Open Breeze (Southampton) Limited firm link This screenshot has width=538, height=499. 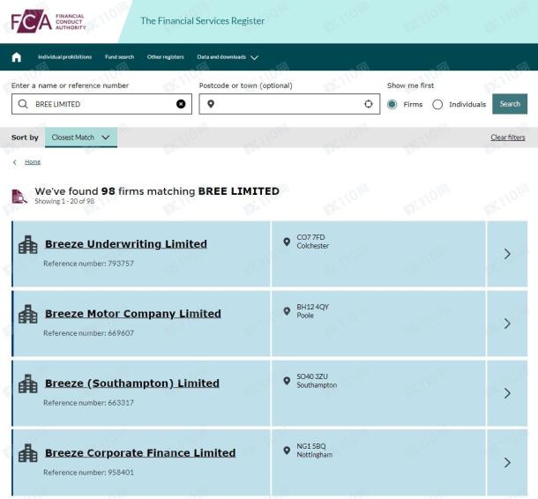coord(132,384)
